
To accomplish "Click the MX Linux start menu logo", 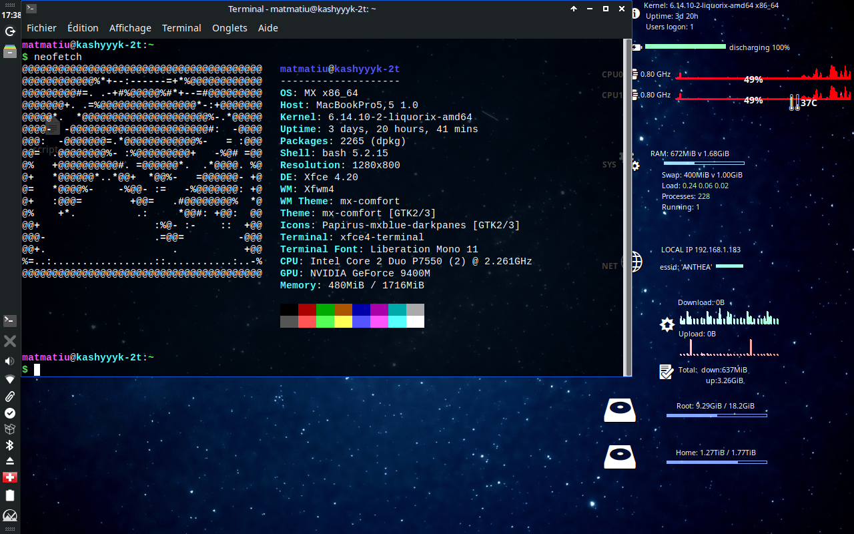I will pos(10,516).
